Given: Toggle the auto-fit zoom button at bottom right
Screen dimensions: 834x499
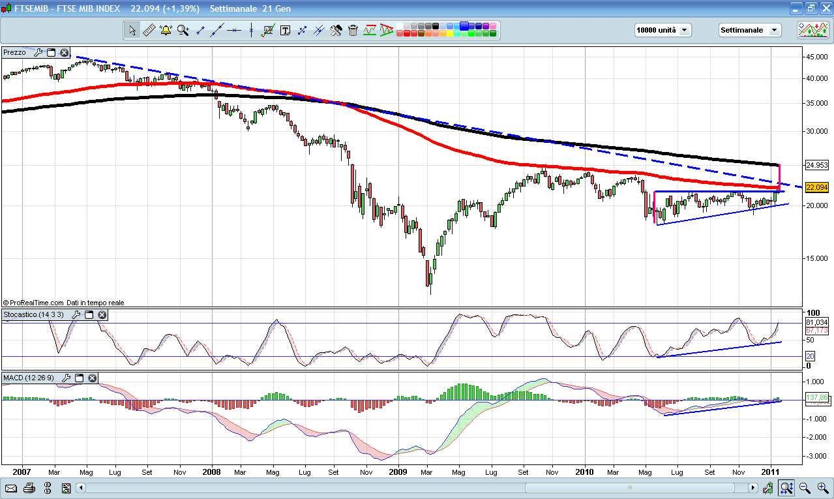Looking at the screenshot, I should 786,488.
